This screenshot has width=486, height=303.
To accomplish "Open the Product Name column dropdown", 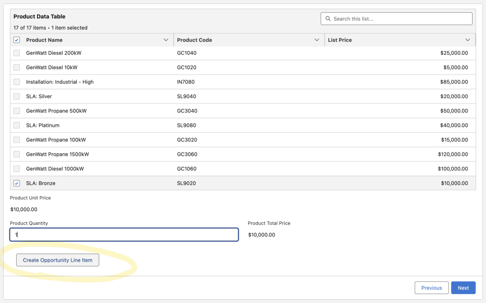I will tap(166, 40).
